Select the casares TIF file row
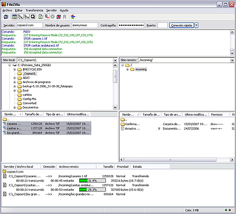 [x=47, y=124]
